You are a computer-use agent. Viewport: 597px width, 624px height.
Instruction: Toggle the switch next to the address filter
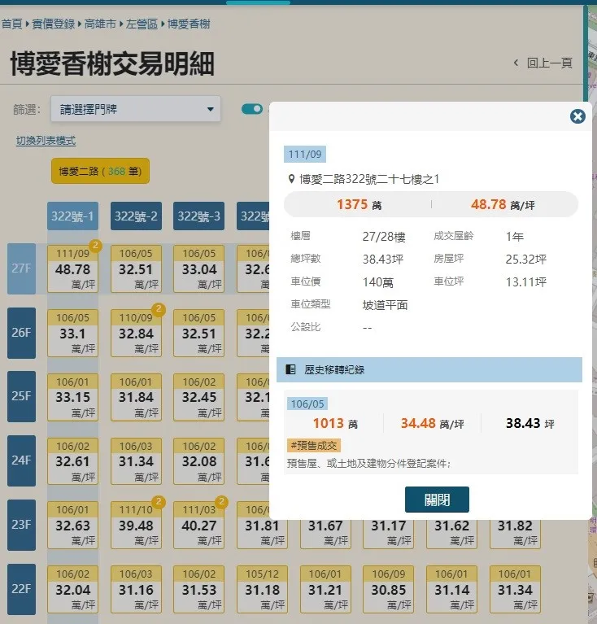pyautogui.click(x=252, y=109)
